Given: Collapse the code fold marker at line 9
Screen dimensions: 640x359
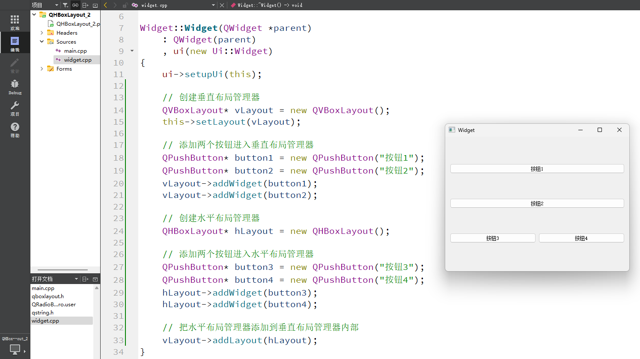Looking at the screenshot, I should click(x=132, y=51).
